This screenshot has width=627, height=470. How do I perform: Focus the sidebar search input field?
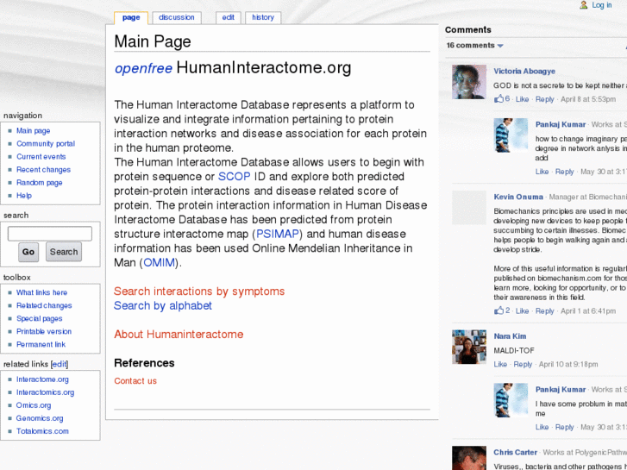50,234
